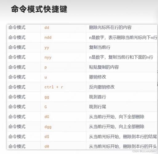Click description '从当前行开始，向上全部删除'

coord(117,127)
